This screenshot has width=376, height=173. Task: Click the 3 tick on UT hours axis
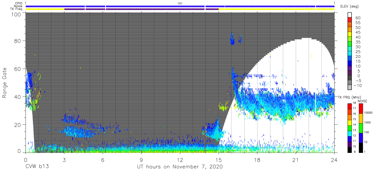64,160
